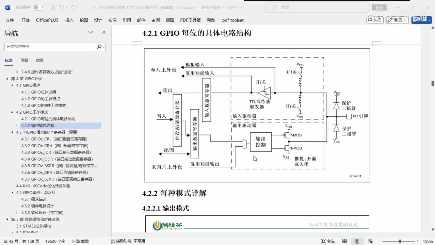Go to heading 4.2.1 GPIO每位的具体电路结构
This screenshot has height=245, width=435.
coord(48,119)
